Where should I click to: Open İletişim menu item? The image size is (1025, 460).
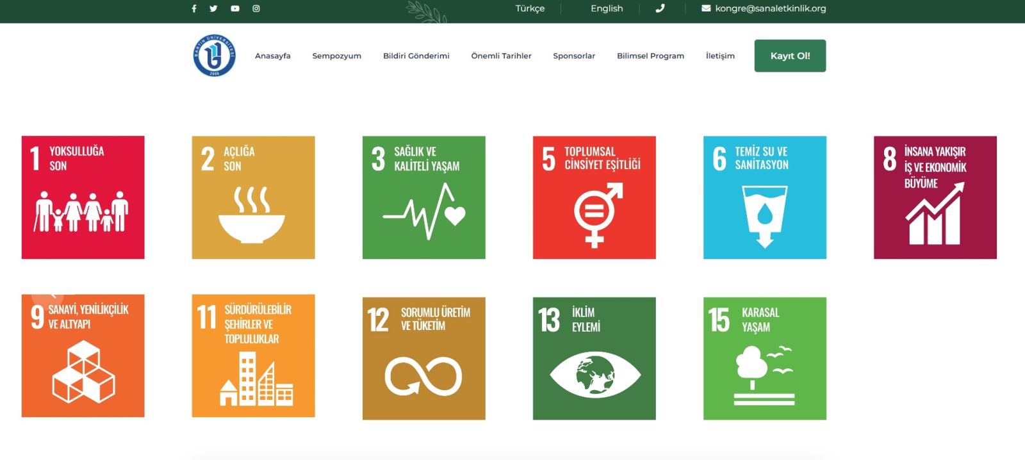[x=720, y=56]
